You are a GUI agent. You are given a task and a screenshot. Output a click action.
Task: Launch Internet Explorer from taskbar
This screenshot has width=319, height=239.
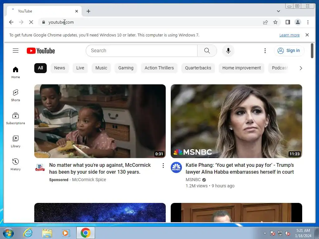click(28, 233)
